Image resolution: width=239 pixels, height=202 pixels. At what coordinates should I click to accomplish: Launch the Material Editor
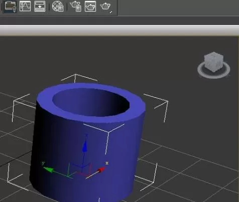tap(58, 7)
